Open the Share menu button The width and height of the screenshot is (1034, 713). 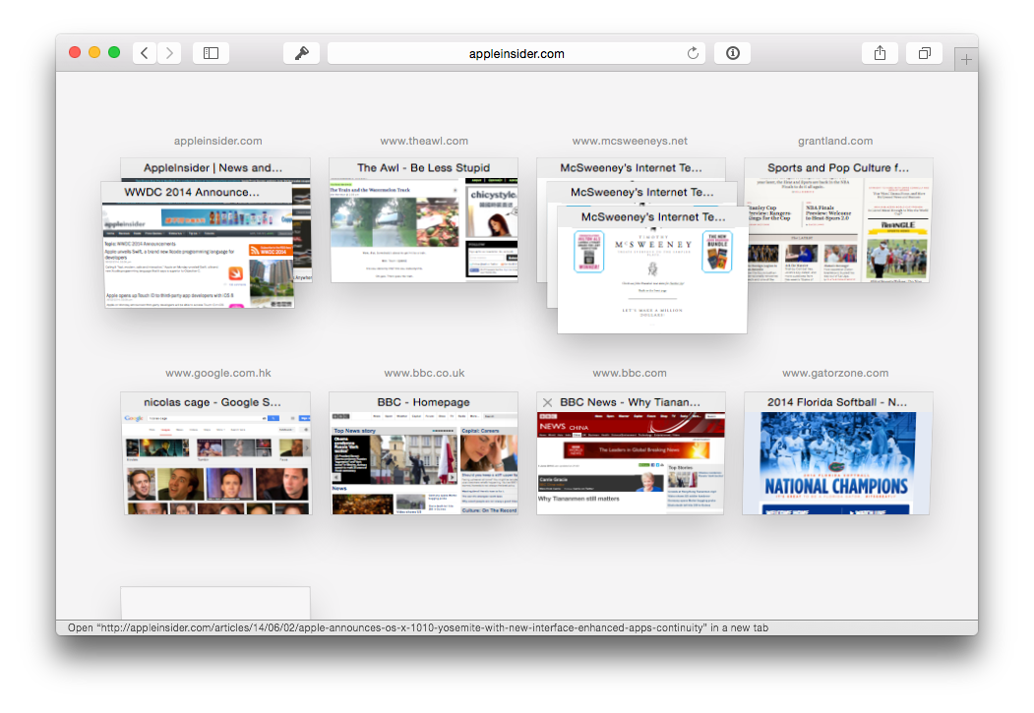point(880,53)
